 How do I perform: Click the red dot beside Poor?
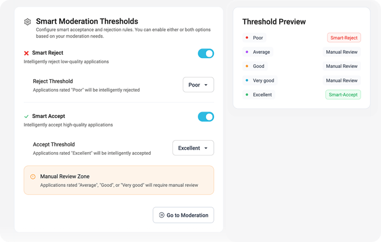[246, 38]
